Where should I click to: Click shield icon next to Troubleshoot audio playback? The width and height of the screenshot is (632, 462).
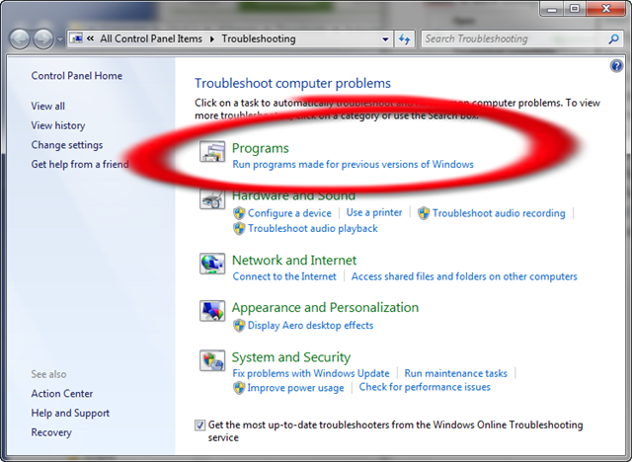[239, 228]
